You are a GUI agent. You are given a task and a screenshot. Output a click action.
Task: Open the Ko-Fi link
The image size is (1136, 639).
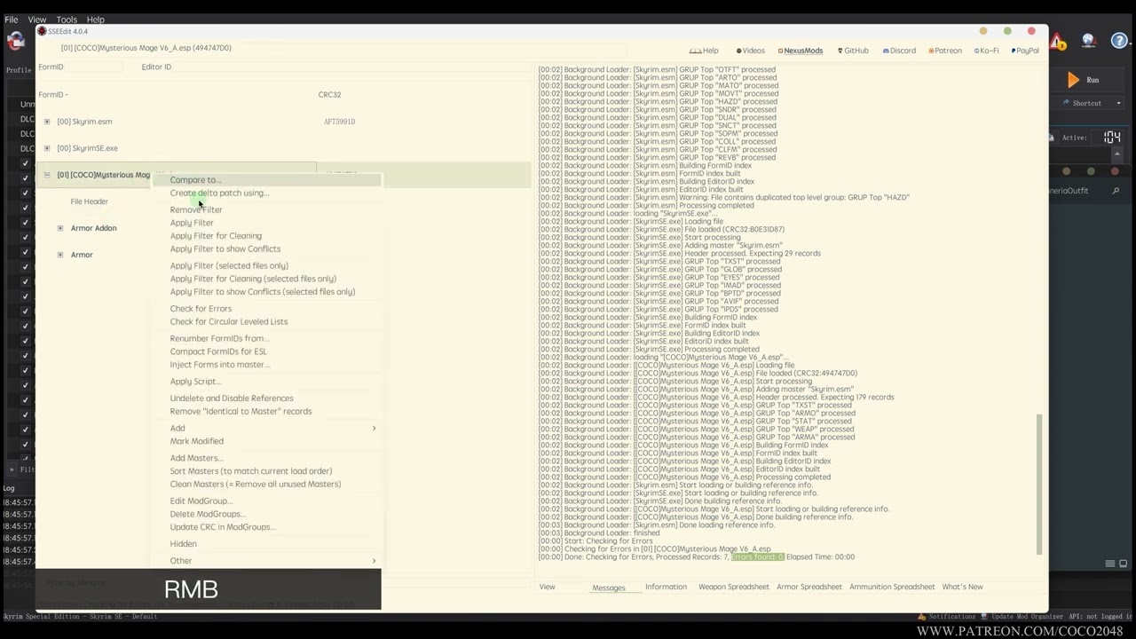coord(987,51)
